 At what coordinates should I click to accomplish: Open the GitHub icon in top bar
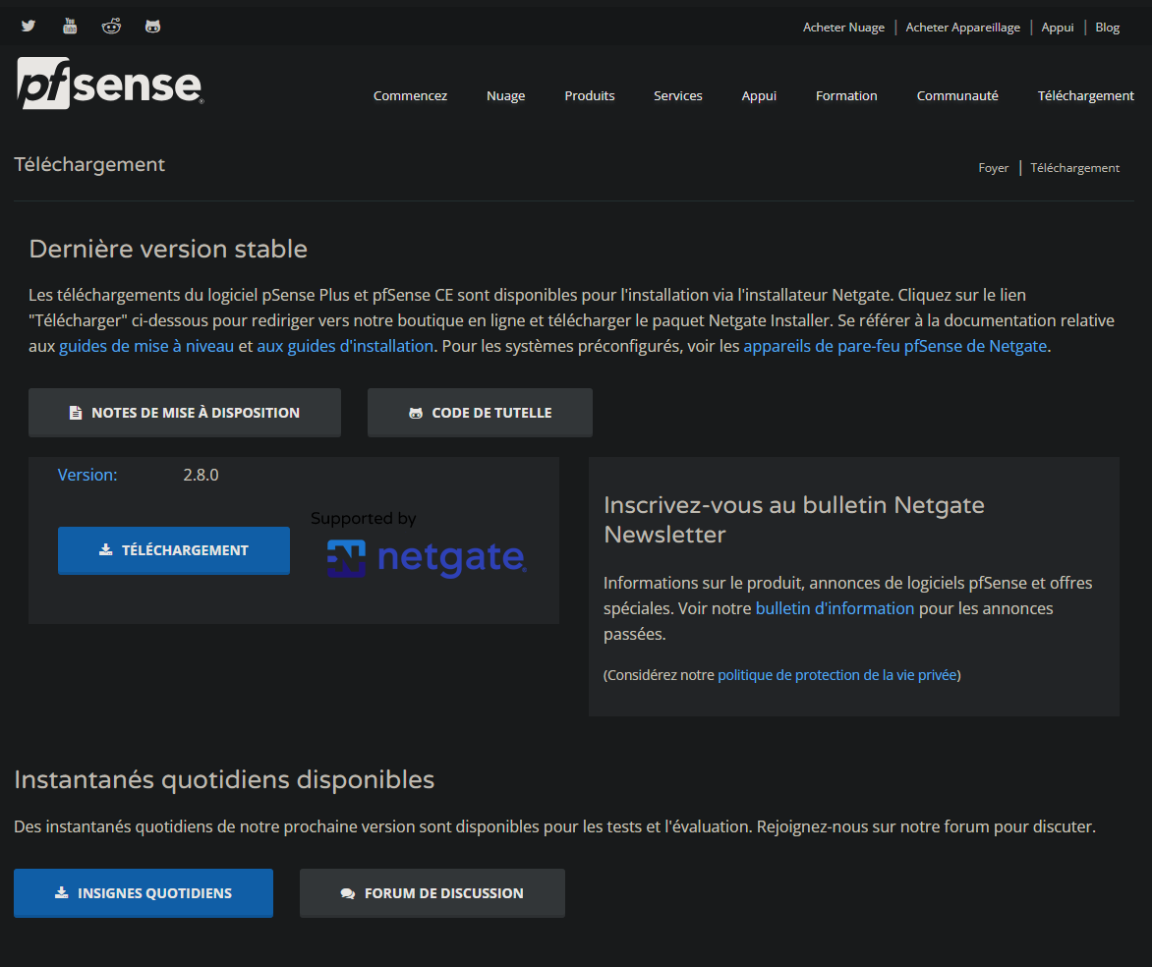tap(152, 27)
